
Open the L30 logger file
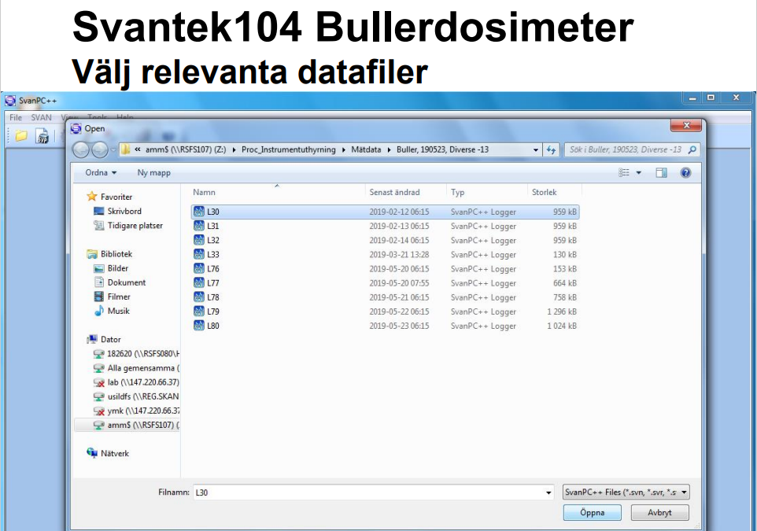[x=385, y=212]
